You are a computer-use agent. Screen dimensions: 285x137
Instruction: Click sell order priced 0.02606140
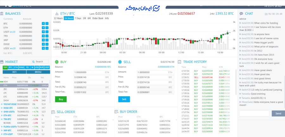[x=60, y=121]
